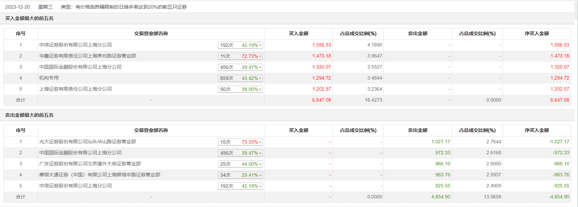Click the arrow on the buy table 456次 badge
Viewport: 578px width, 207px height.
tap(260, 67)
